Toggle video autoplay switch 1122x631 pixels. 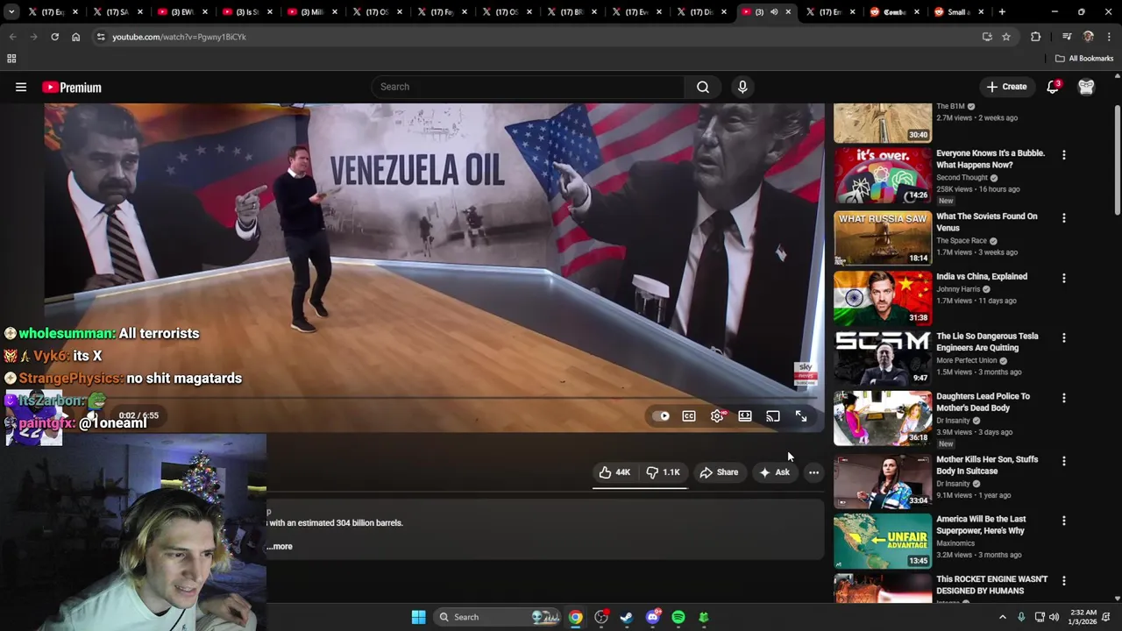(661, 416)
